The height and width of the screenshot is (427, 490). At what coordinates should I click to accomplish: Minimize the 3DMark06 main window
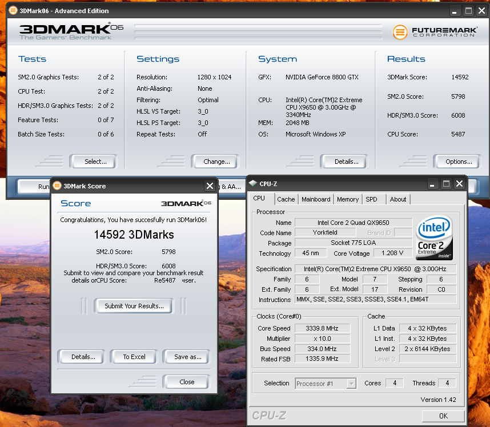click(x=455, y=11)
